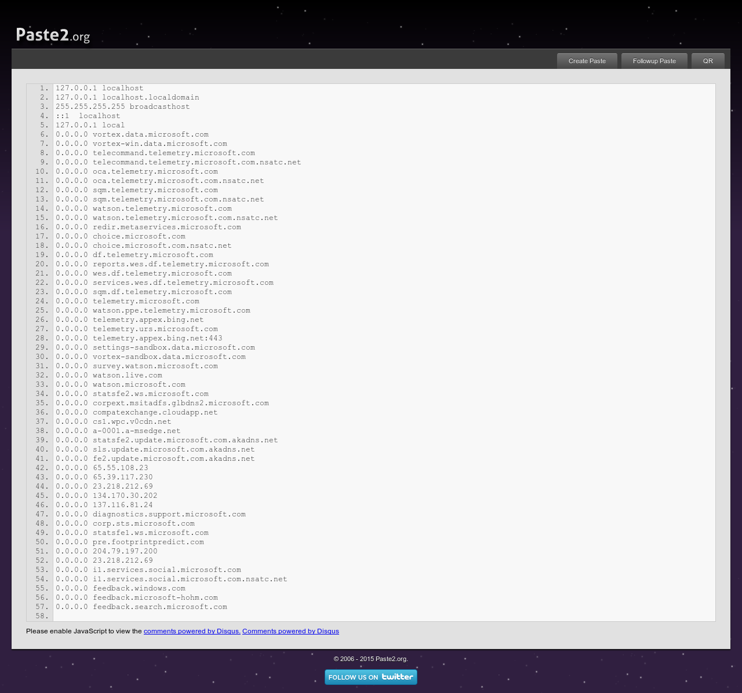
Task: Click the 'watson.live.com' entry
Action: tap(128, 375)
